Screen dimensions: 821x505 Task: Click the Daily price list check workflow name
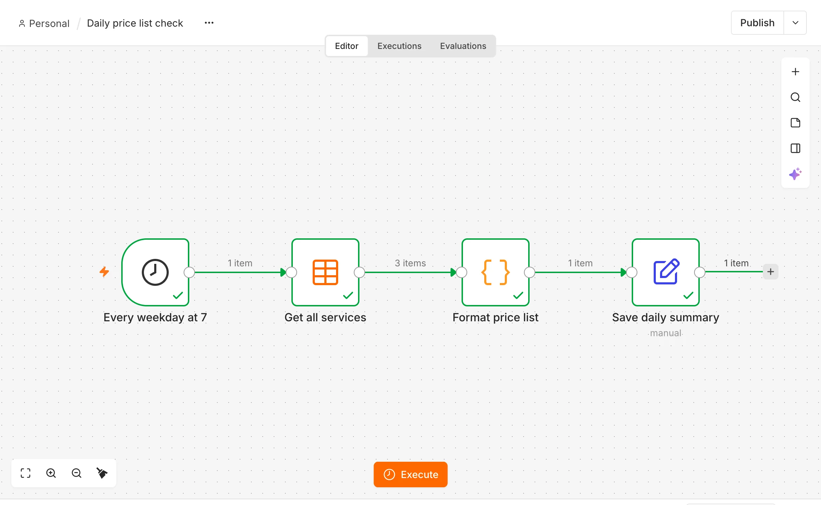click(x=135, y=23)
